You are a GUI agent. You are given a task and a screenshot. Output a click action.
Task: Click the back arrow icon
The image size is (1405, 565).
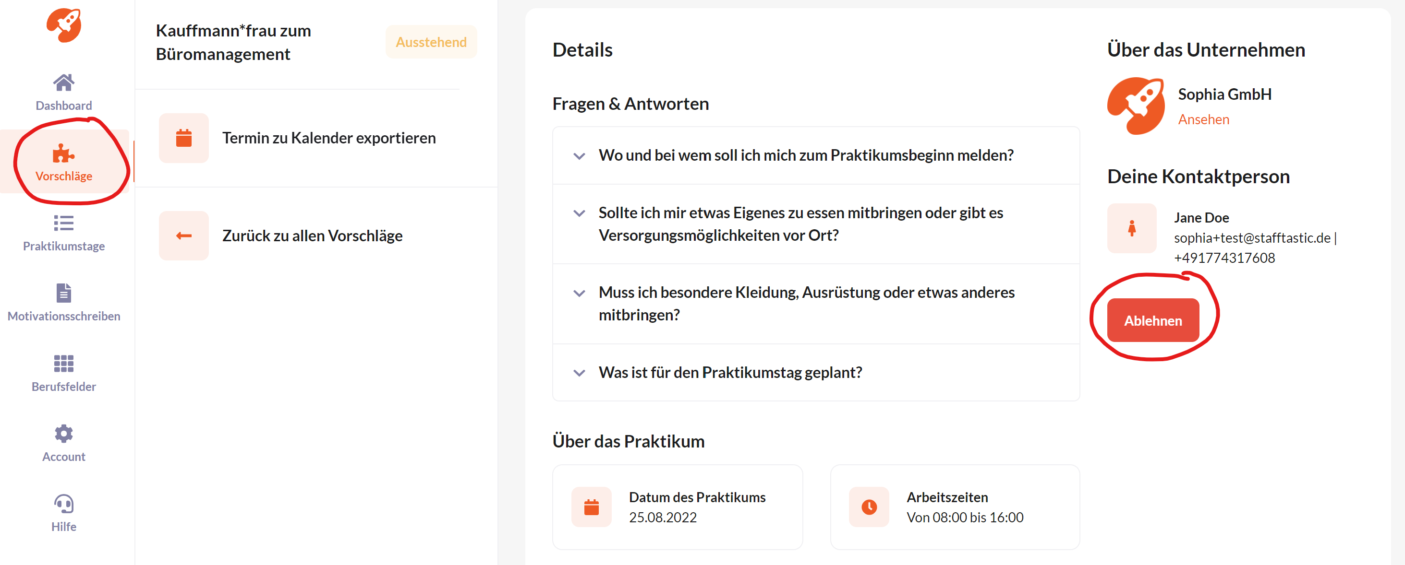pyautogui.click(x=184, y=235)
